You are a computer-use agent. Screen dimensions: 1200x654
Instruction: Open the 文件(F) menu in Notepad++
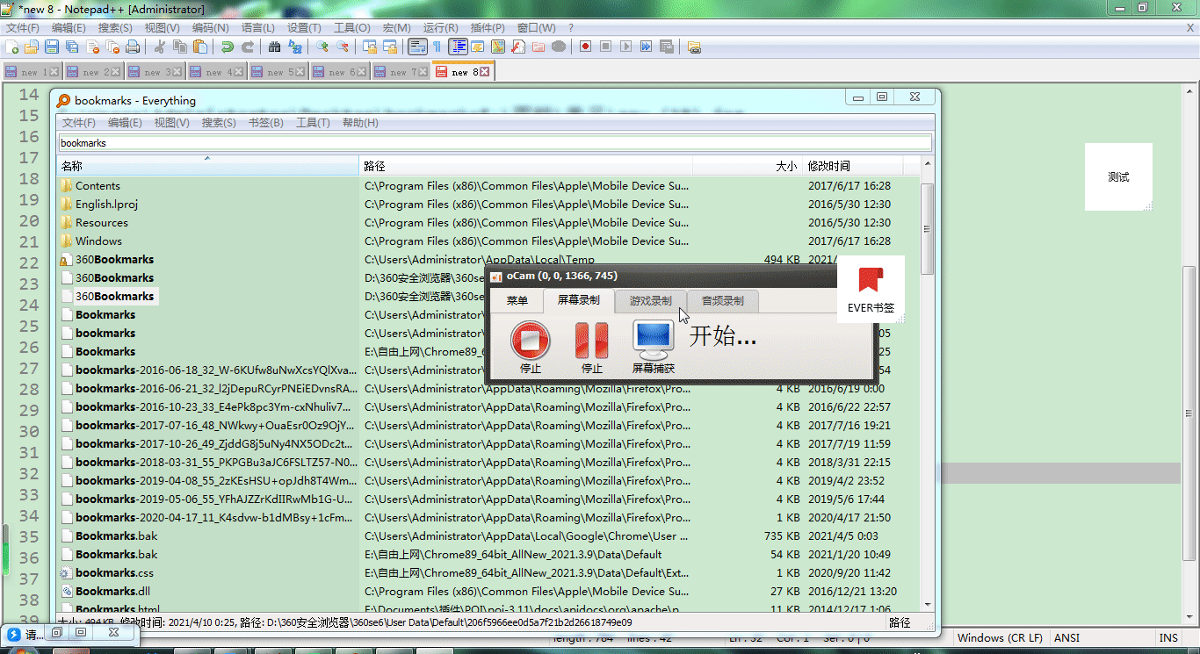click(23, 28)
